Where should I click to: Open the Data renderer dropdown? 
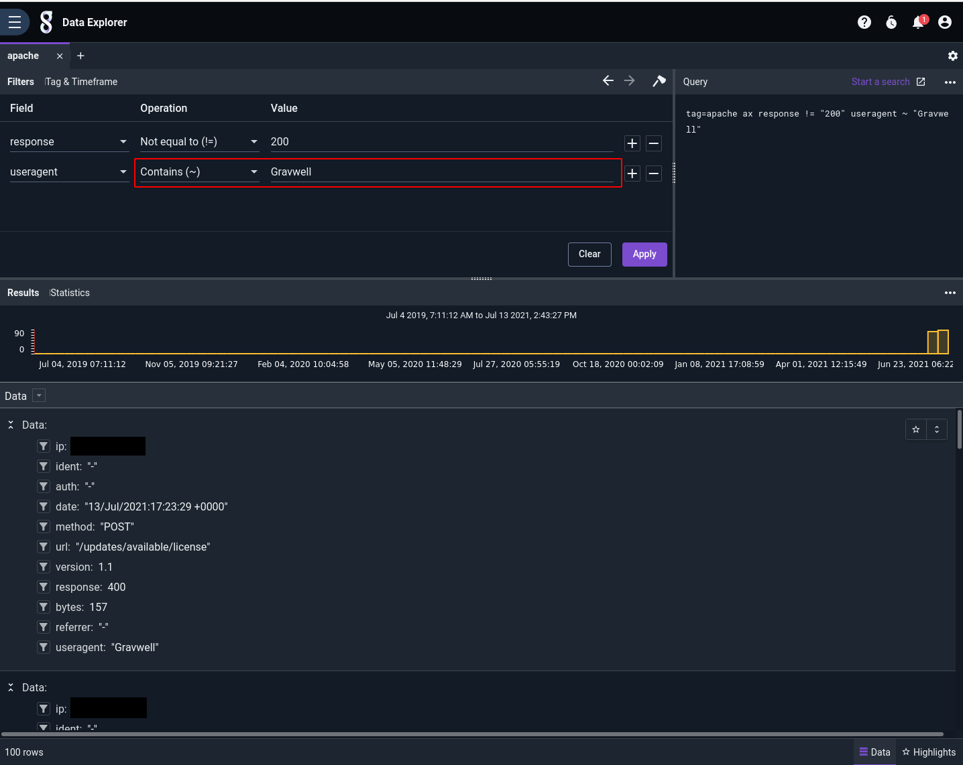point(39,395)
